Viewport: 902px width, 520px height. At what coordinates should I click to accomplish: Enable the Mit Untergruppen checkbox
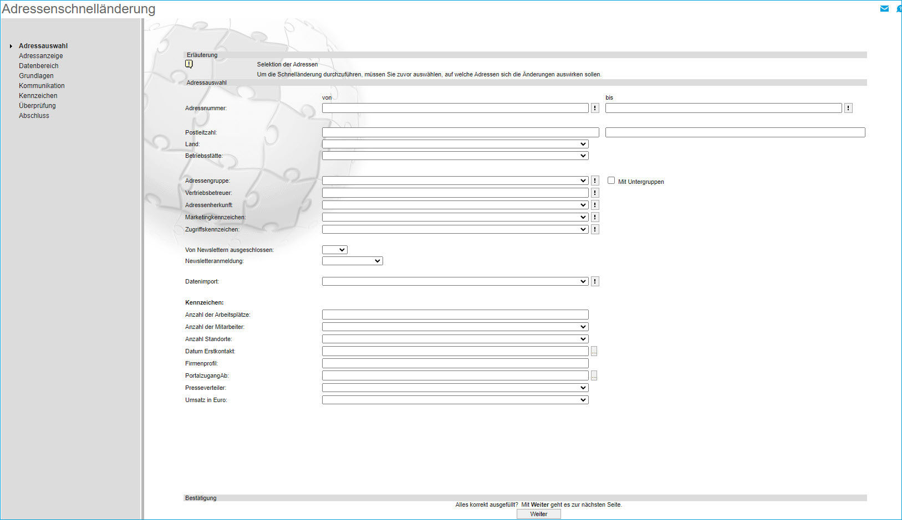[611, 181]
